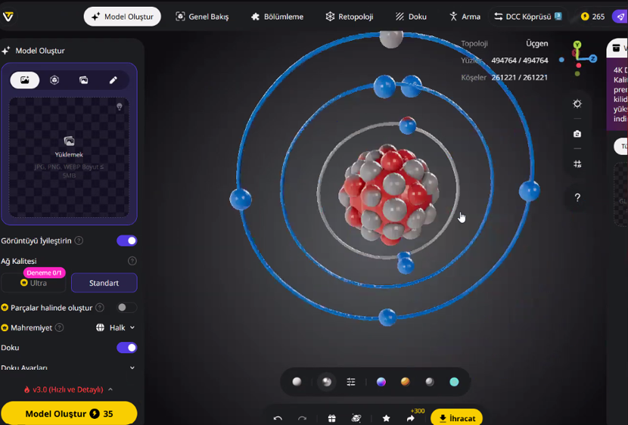Click the camera screenshot icon in viewport
628x425 pixels.
[577, 134]
